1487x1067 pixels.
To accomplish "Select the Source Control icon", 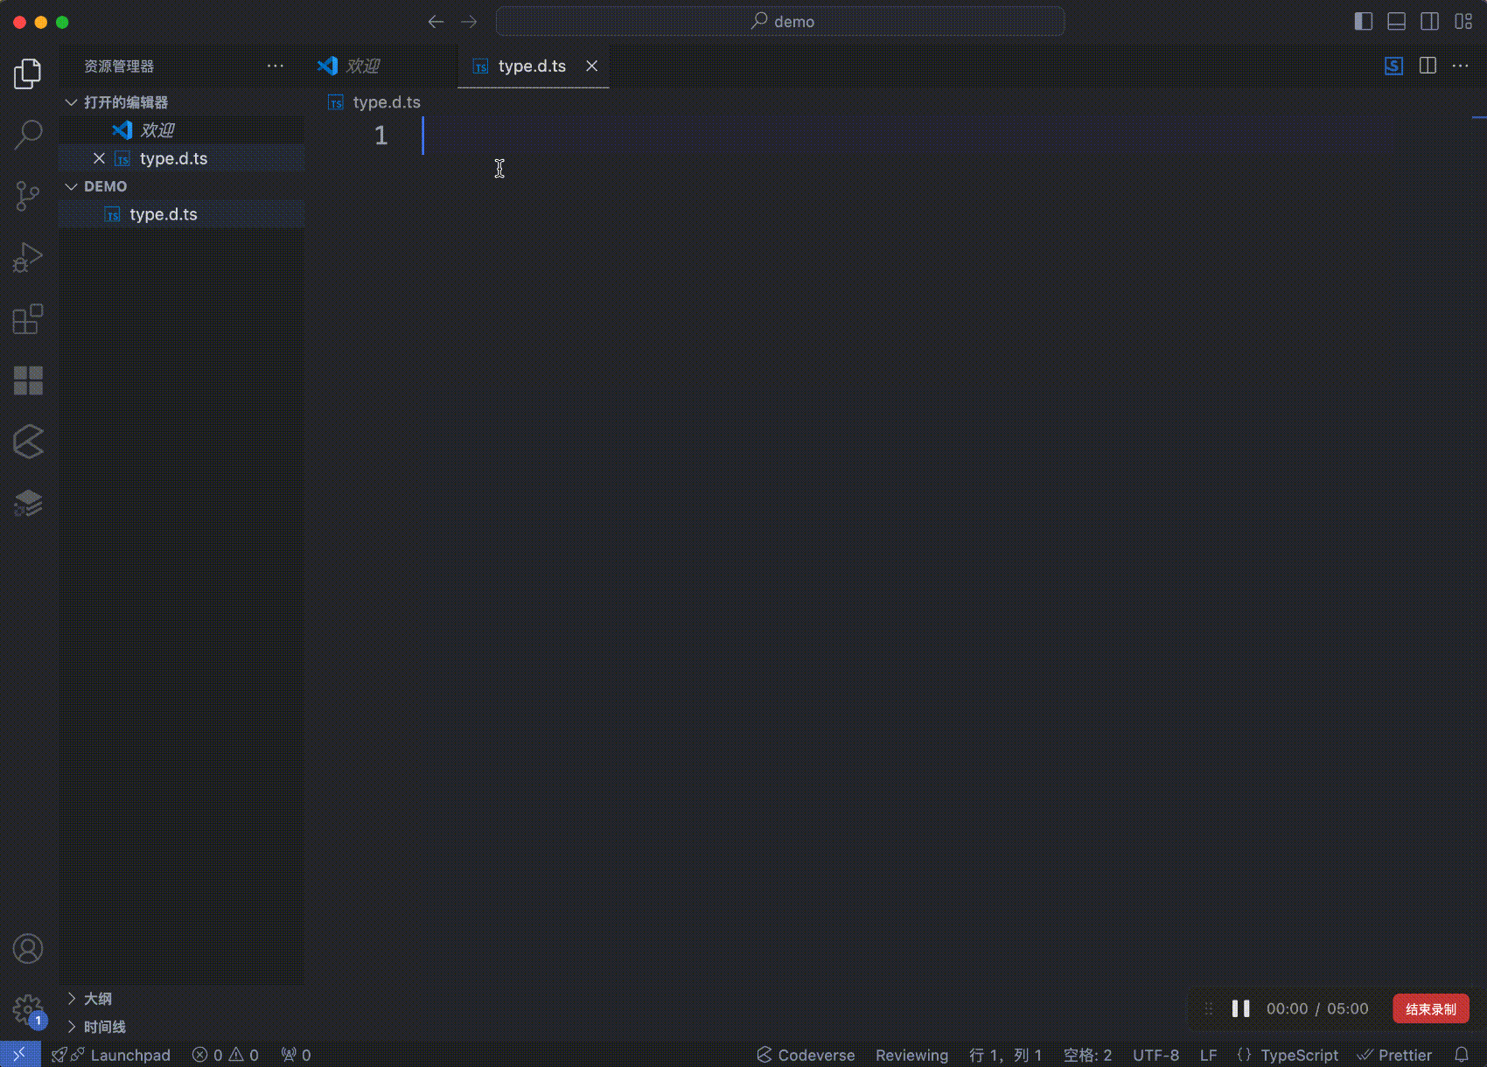I will point(27,196).
